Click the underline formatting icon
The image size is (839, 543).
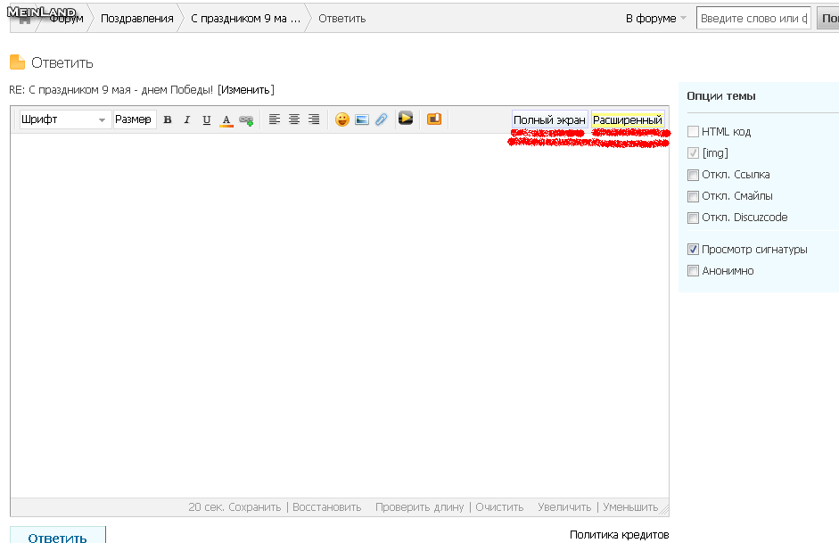coord(207,119)
